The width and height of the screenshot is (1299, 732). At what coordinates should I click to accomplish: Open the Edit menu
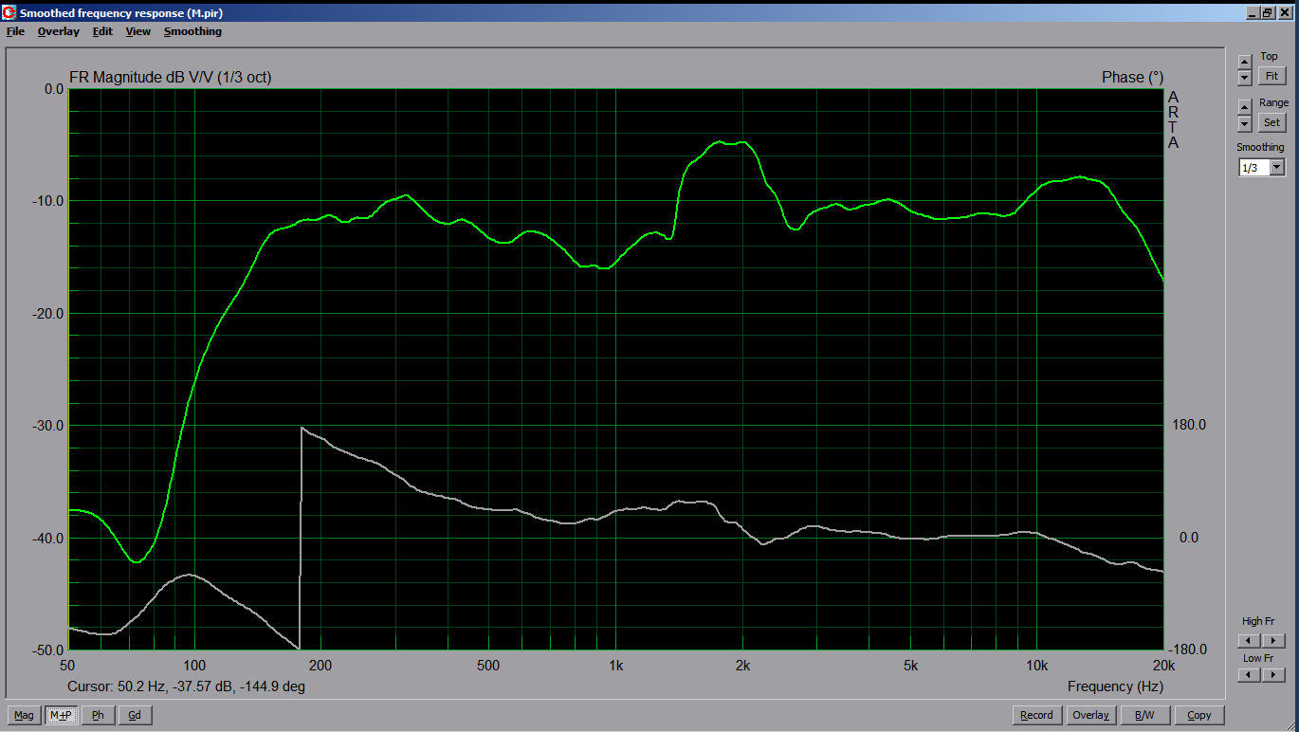[102, 31]
